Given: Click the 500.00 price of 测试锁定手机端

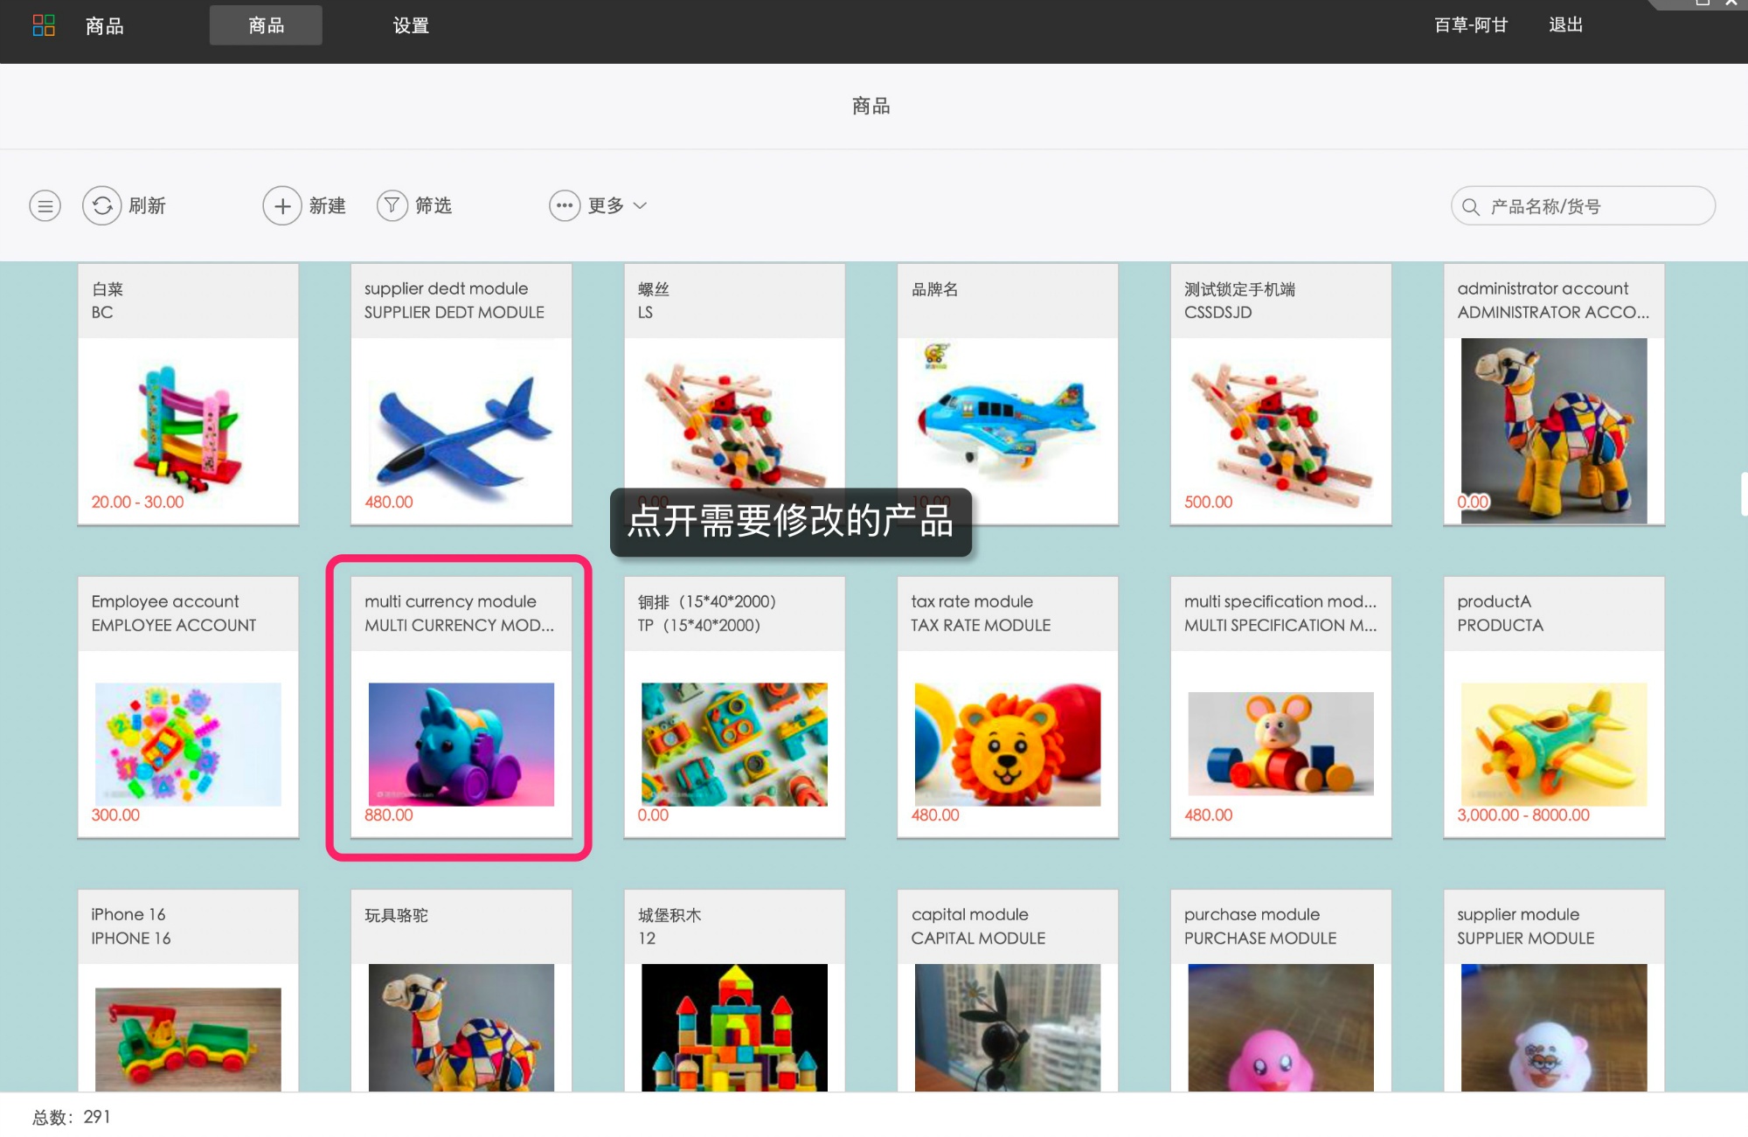Looking at the screenshot, I should coord(1208,503).
